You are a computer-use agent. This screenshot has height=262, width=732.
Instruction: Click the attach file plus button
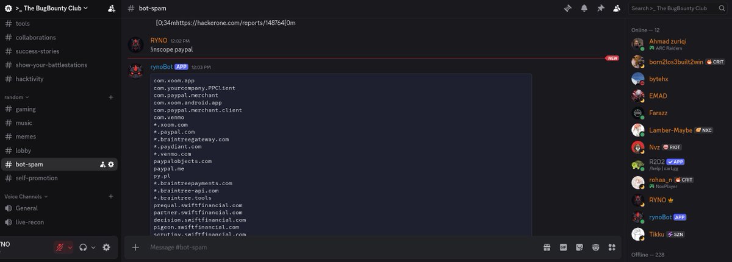pos(135,247)
